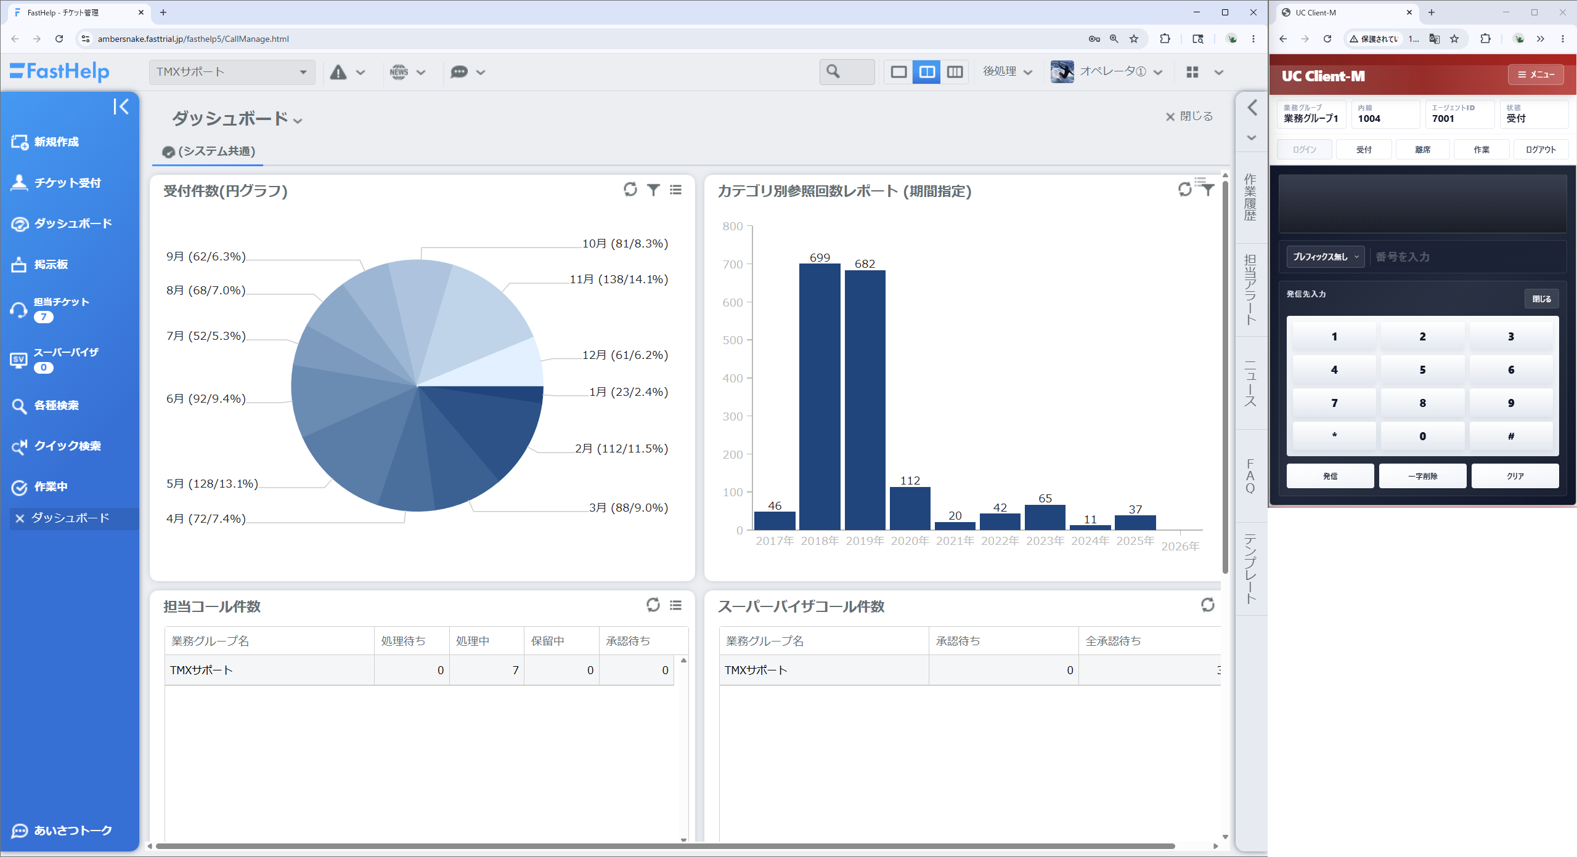This screenshot has width=1577, height=857.
Task: Expand chevron below right panel arrow
Action: pos(1252,138)
